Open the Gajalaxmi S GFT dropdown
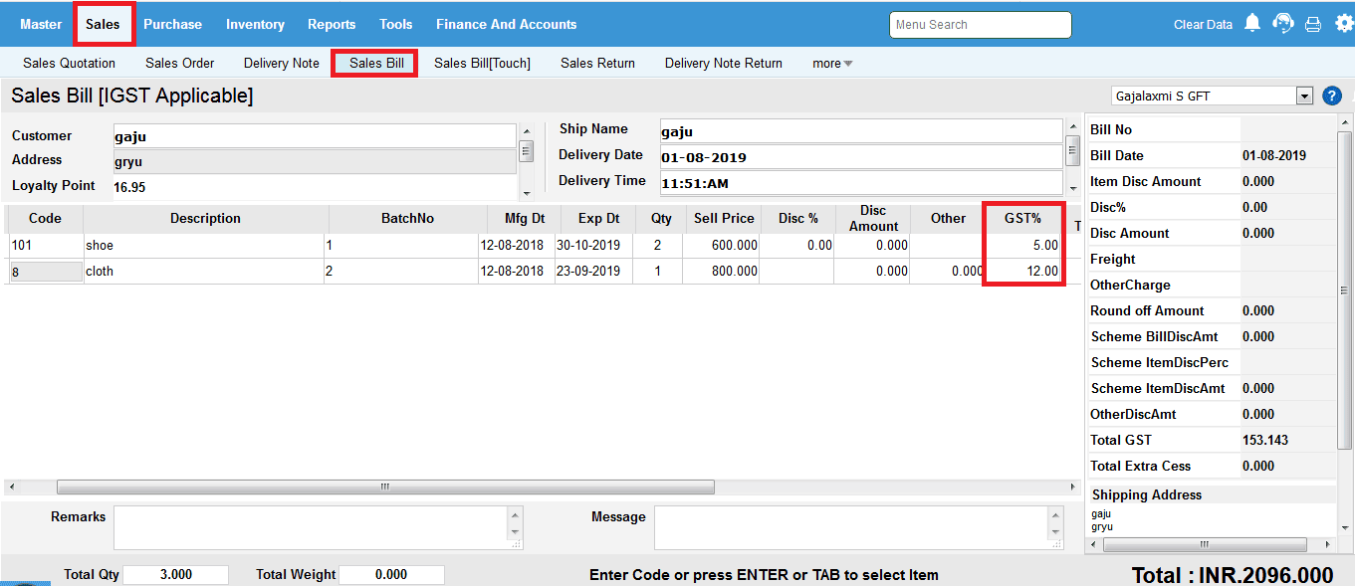The image size is (1355, 586). [x=1304, y=97]
